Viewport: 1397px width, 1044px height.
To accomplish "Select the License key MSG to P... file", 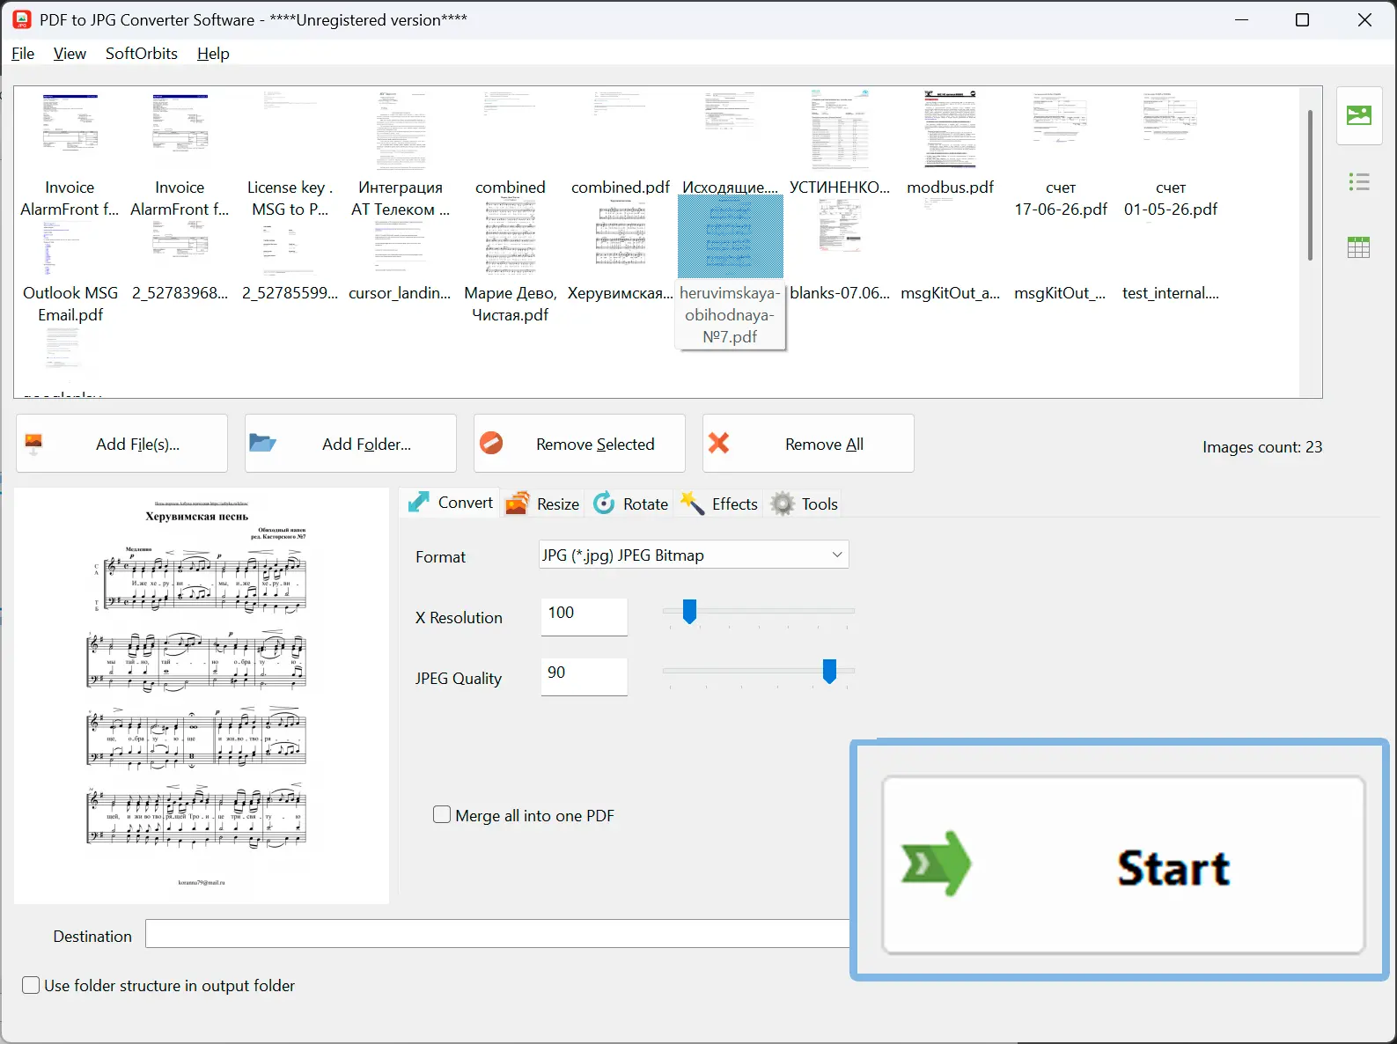I will point(290,154).
